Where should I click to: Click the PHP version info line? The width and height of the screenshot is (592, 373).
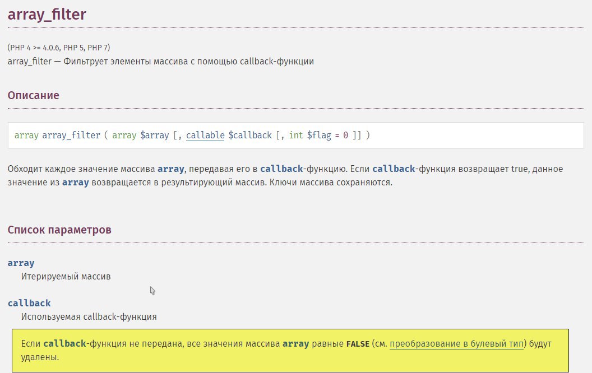pyautogui.click(x=59, y=48)
